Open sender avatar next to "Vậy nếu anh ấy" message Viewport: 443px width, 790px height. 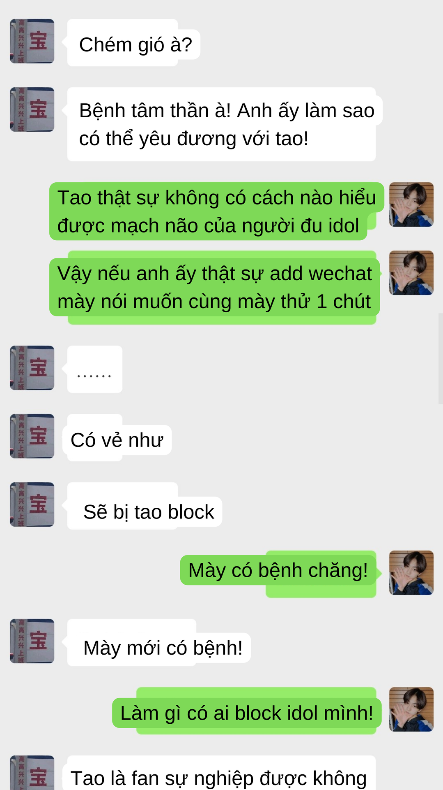[x=411, y=273]
